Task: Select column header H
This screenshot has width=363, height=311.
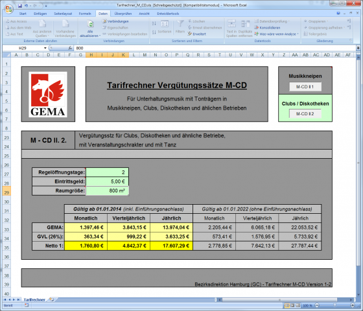Action: click(x=91, y=55)
